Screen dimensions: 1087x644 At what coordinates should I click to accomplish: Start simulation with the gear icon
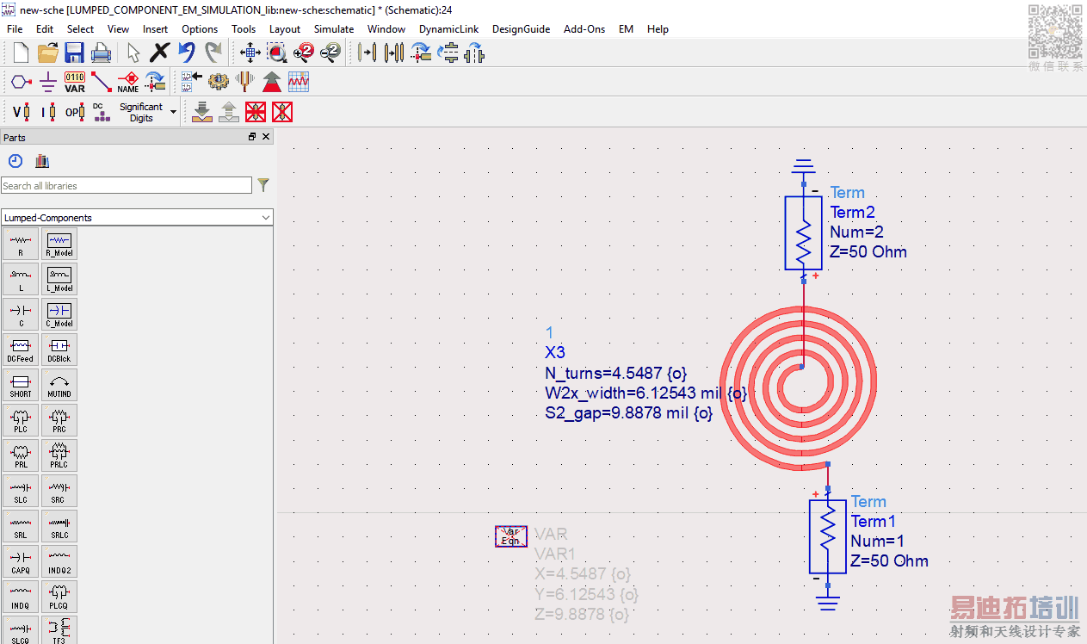click(218, 82)
